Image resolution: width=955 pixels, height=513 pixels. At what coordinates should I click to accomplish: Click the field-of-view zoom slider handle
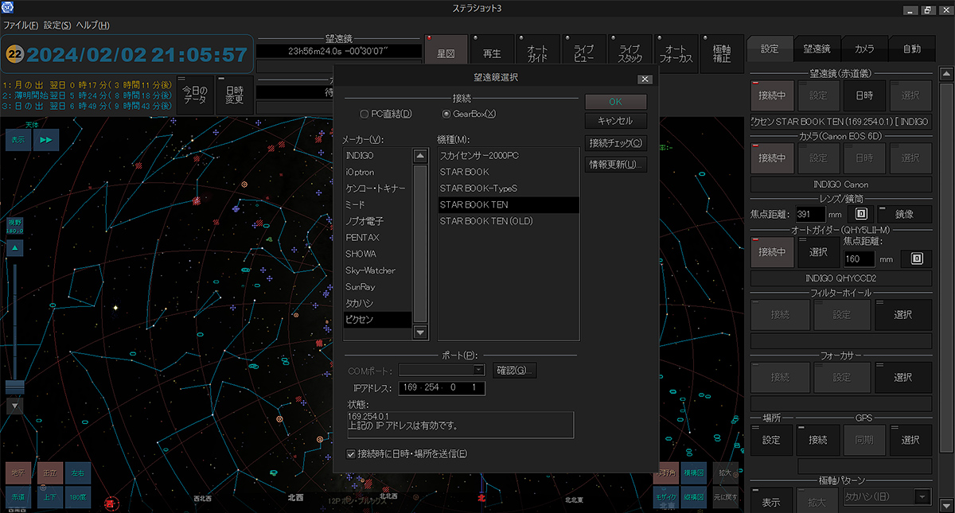(x=16, y=387)
